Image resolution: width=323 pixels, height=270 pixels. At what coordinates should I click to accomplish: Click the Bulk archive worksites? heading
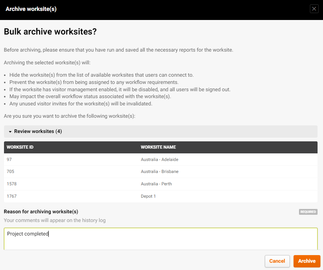[50, 32]
